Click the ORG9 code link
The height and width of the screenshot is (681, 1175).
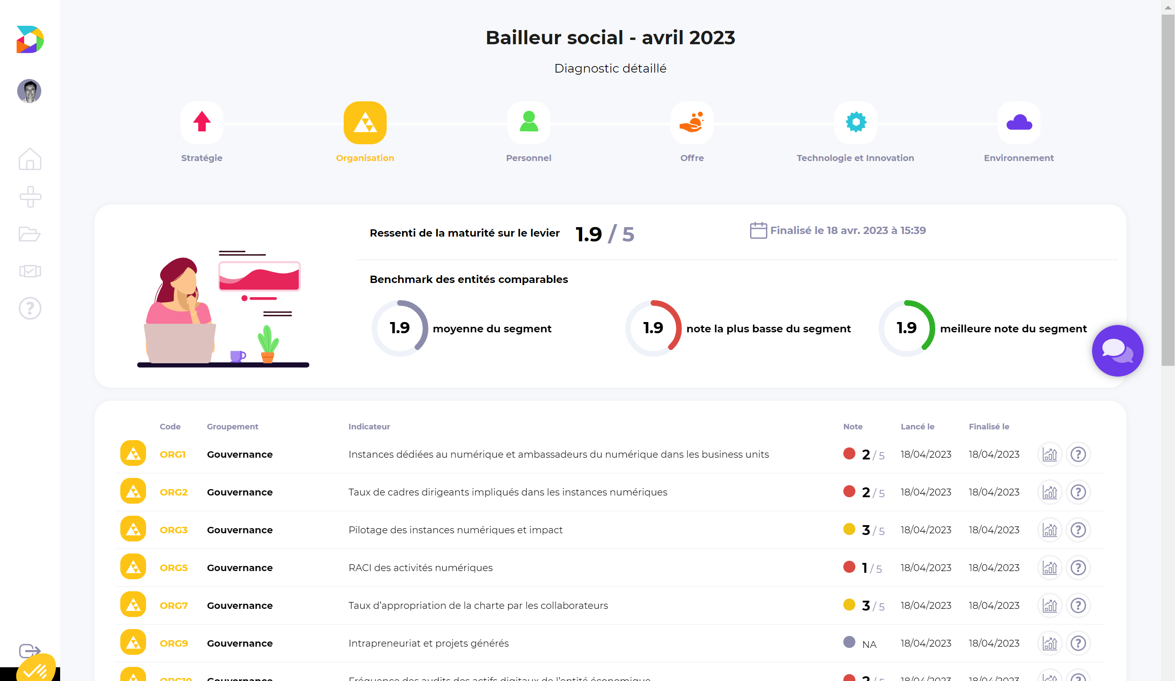[x=174, y=643]
